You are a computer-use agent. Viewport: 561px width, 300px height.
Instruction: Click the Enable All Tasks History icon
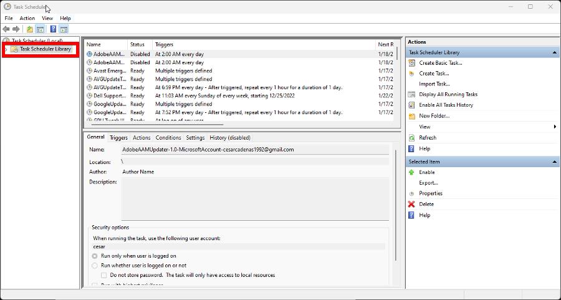point(412,105)
